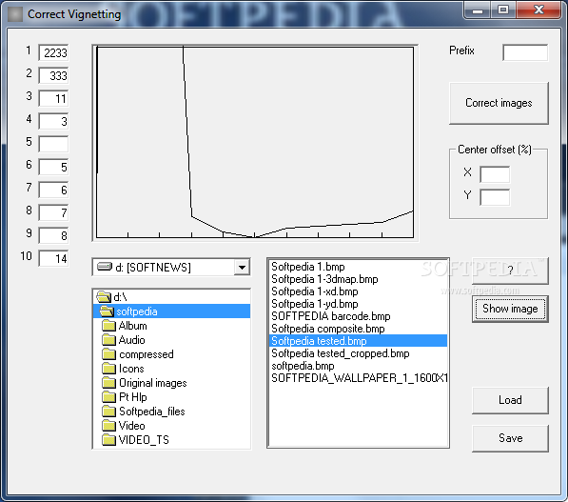This screenshot has width=568, height=502.
Task: Select coefficient field 1 containing 2233
Action: [x=53, y=53]
